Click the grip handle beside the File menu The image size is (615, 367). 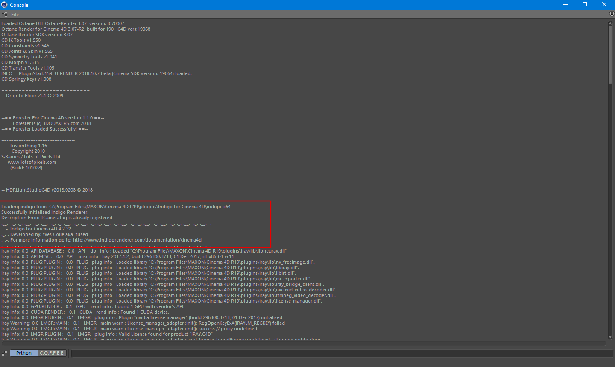5,15
